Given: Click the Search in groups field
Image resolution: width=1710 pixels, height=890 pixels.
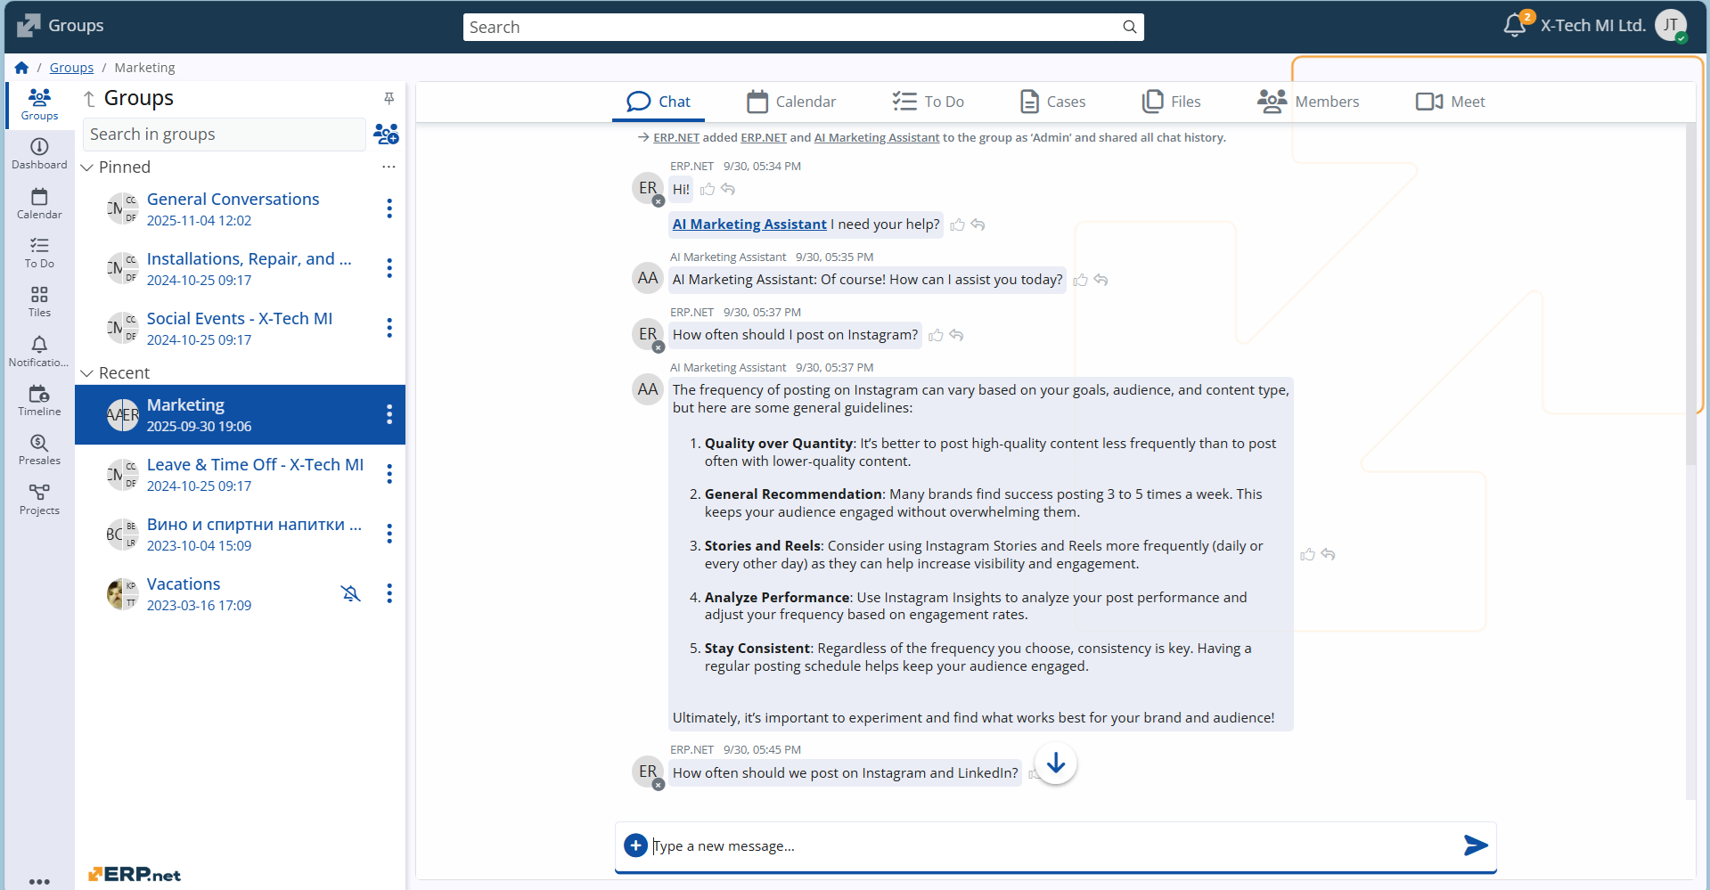Looking at the screenshot, I should (225, 135).
